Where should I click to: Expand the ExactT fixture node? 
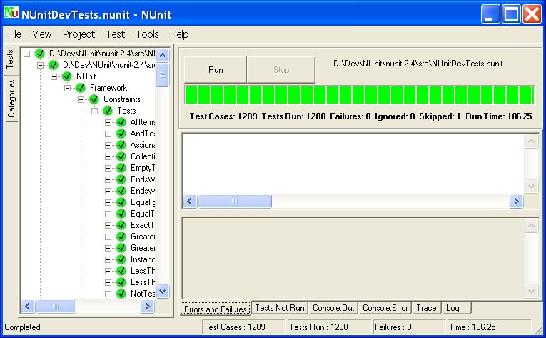tap(108, 225)
